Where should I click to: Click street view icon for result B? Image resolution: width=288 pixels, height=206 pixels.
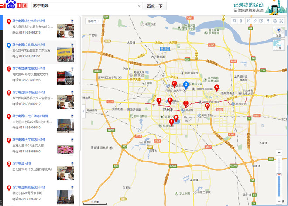[x=72, y=45]
